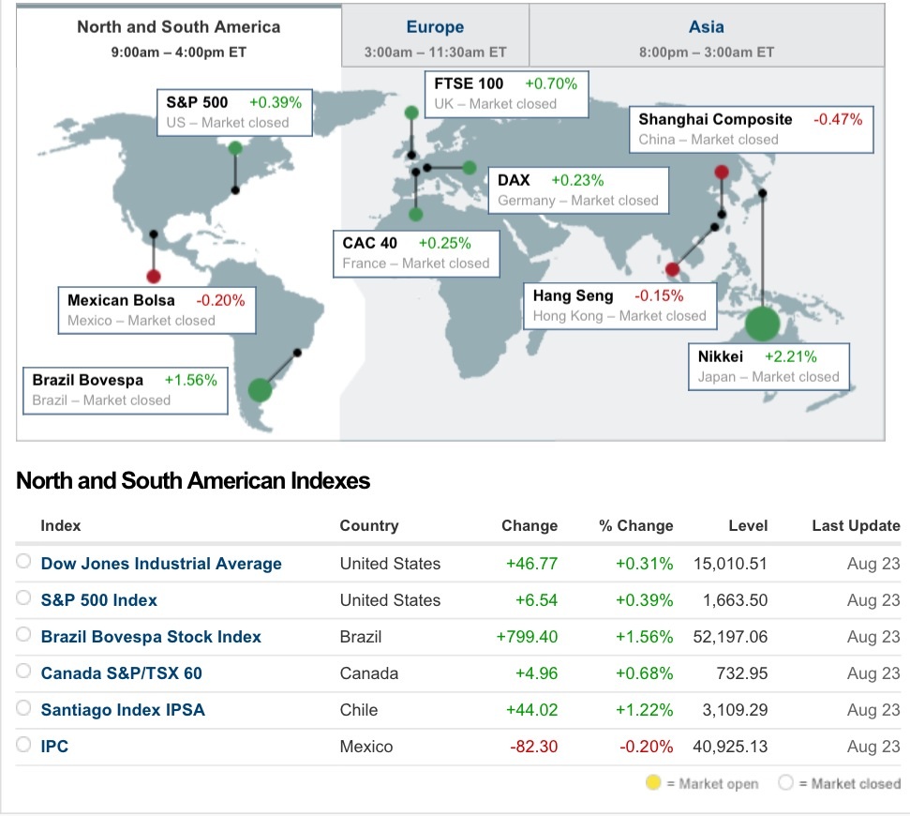Select the Hang Seng callout box

619,306
